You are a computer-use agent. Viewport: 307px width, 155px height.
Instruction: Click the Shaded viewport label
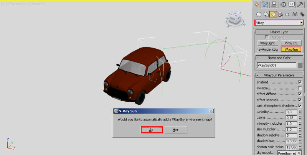click(x=36, y=3)
